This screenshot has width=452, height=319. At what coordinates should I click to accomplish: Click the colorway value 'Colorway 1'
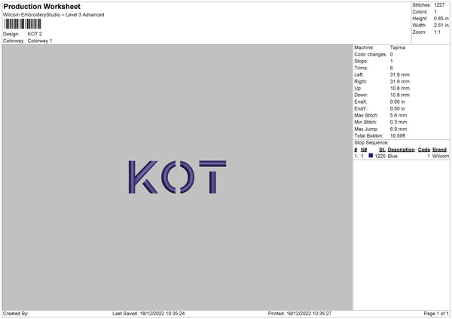pyautogui.click(x=40, y=41)
